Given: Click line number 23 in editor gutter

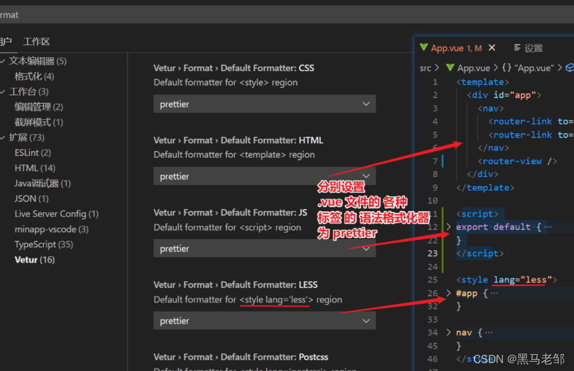Looking at the screenshot, I should pos(433,254).
